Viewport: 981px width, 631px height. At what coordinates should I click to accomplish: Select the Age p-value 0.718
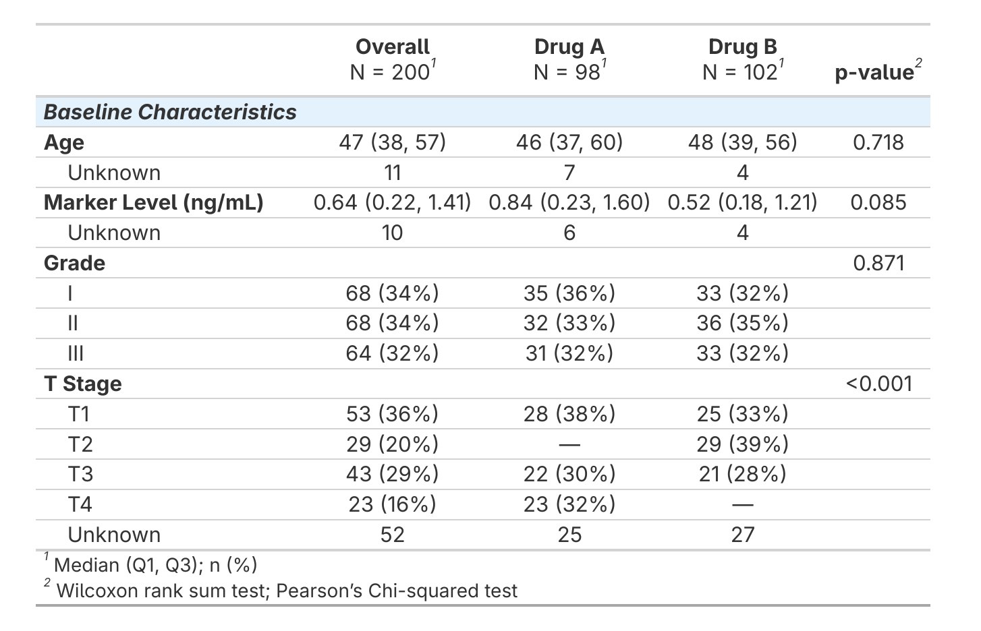[878, 142]
